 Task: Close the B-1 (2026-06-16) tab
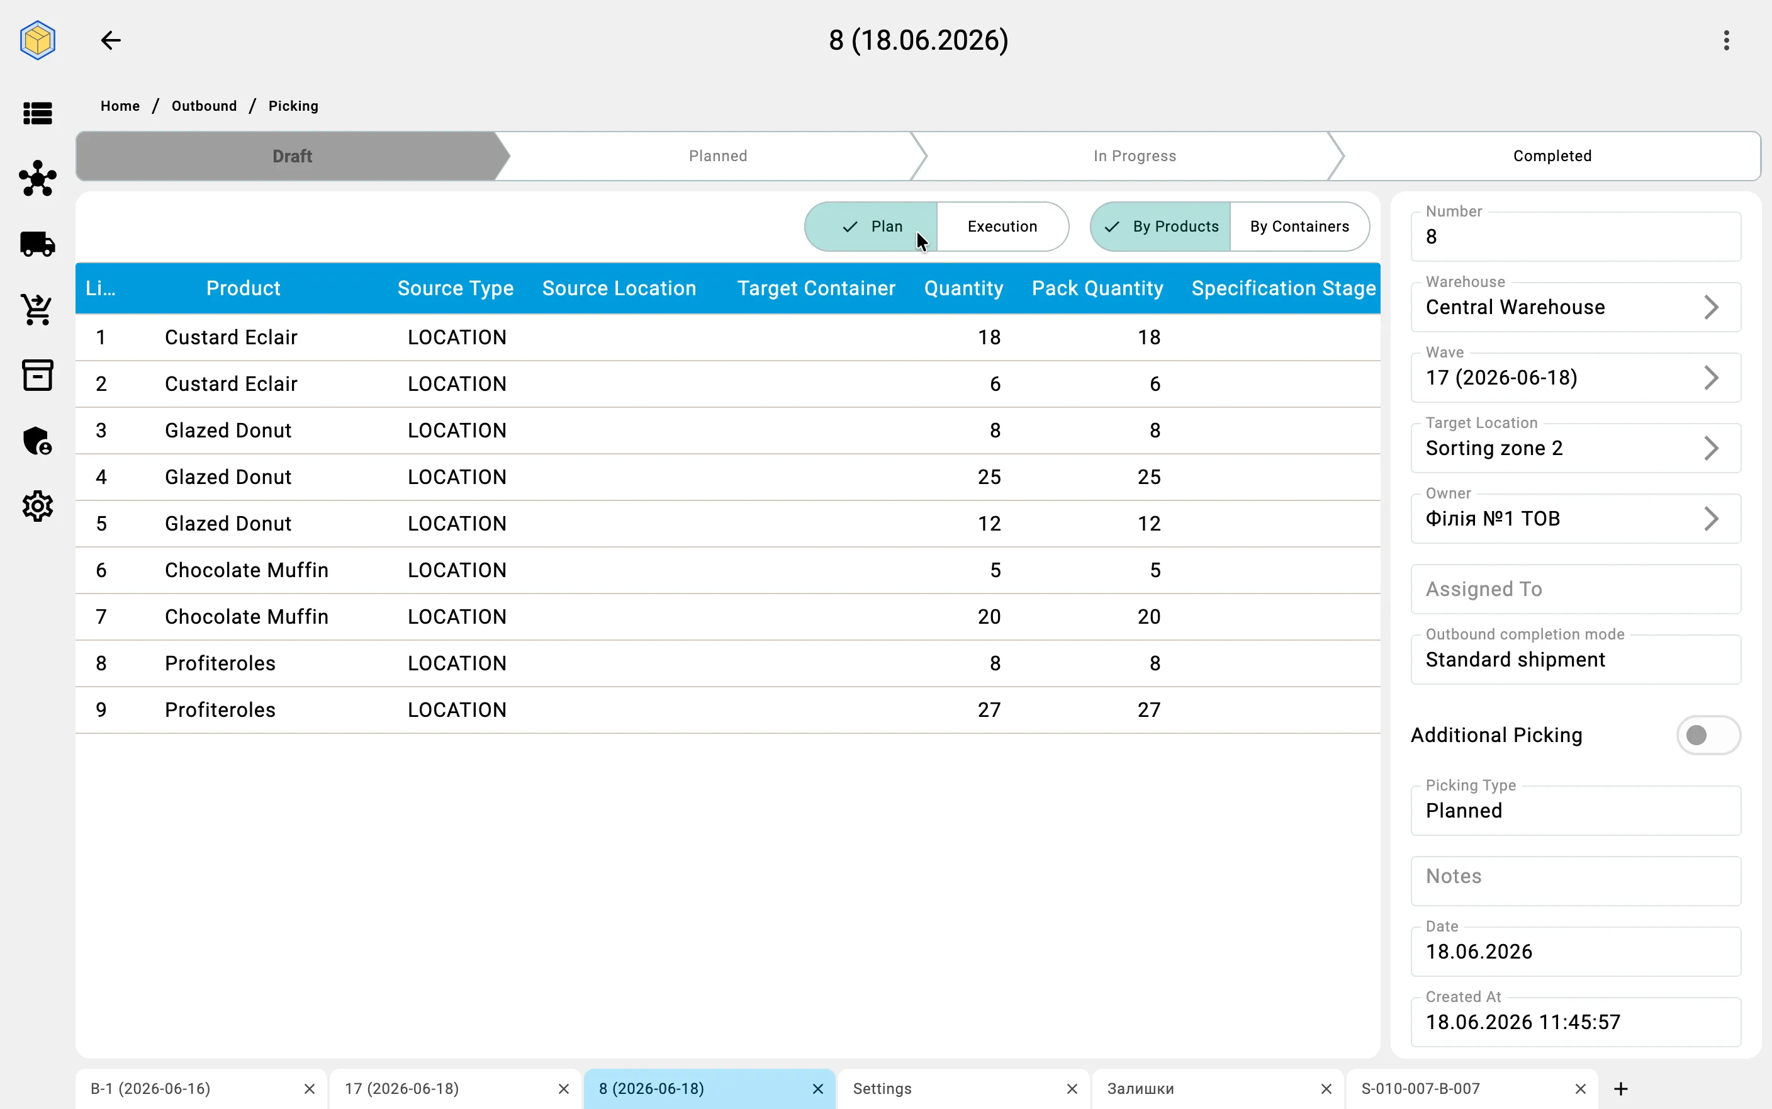(x=310, y=1088)
